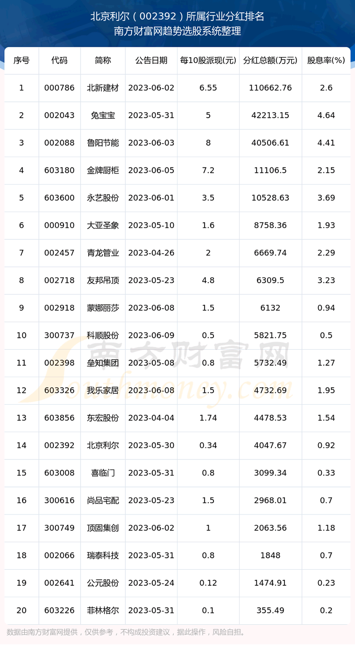Select the 公告日期 column header

(x=151, y=61)
